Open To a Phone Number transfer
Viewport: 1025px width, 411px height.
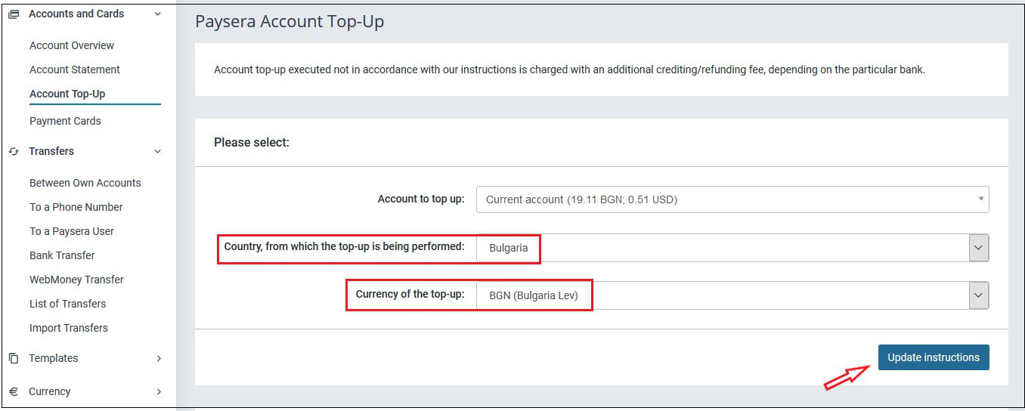(76, 207)
